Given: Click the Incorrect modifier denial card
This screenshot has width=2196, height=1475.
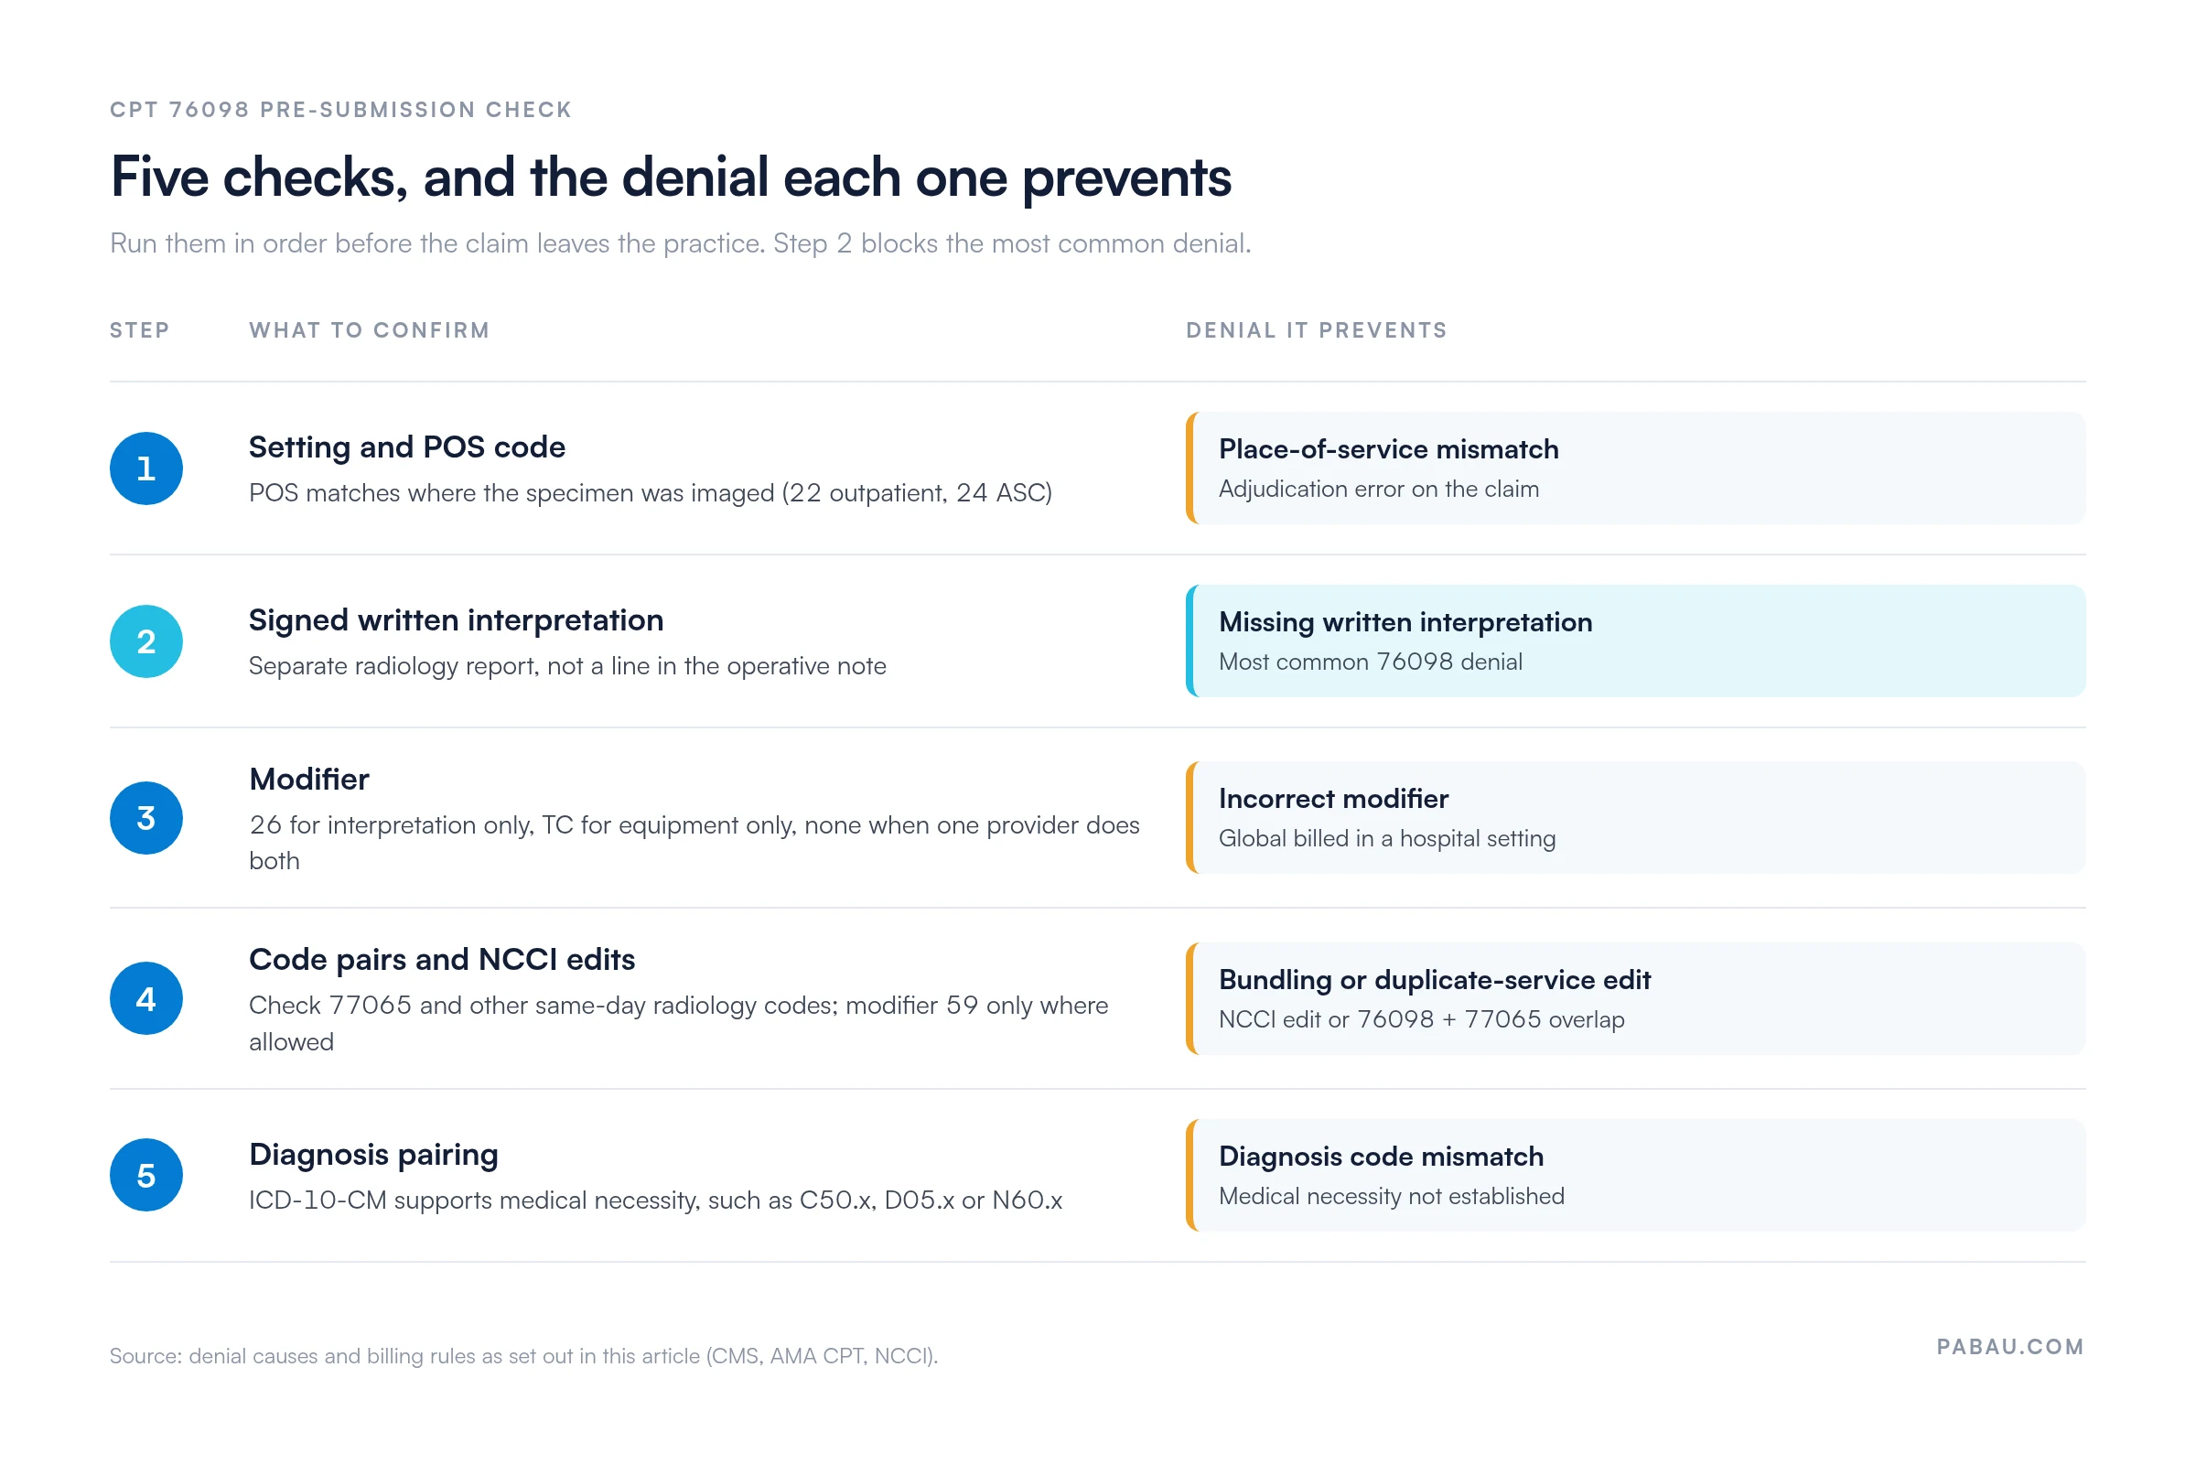Looking at the screenshot, I should [1636, 818].
